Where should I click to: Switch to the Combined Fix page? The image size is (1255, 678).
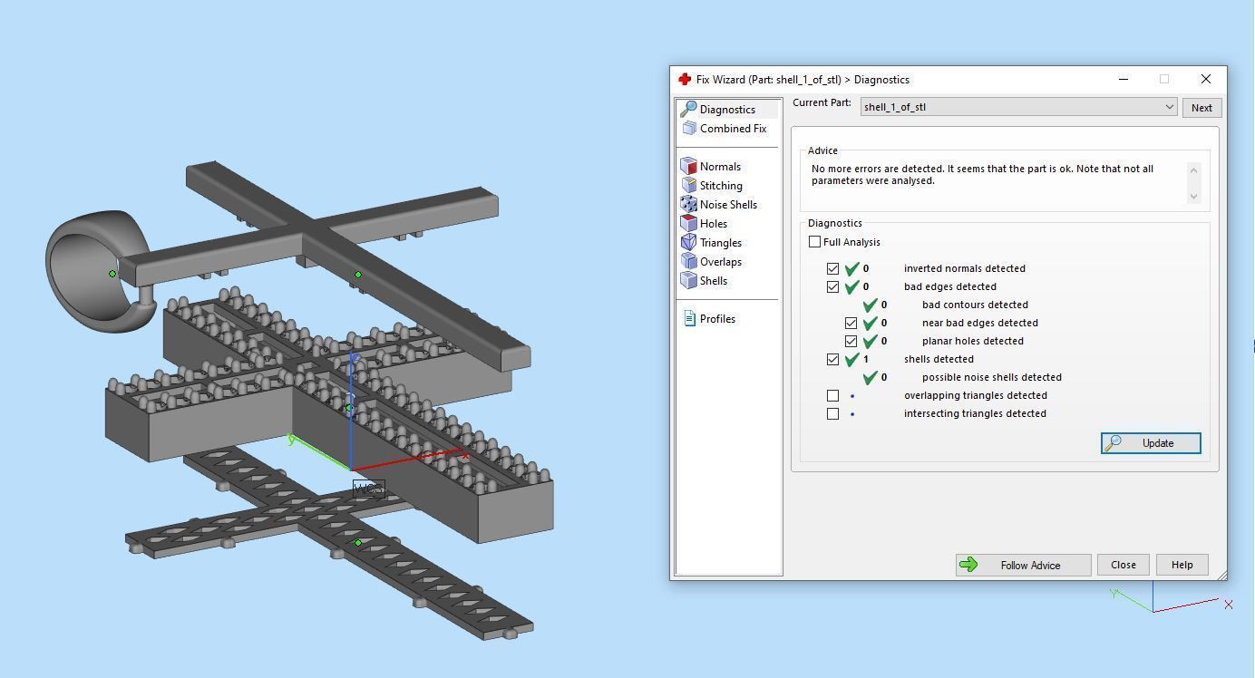[x=733, y=129]
